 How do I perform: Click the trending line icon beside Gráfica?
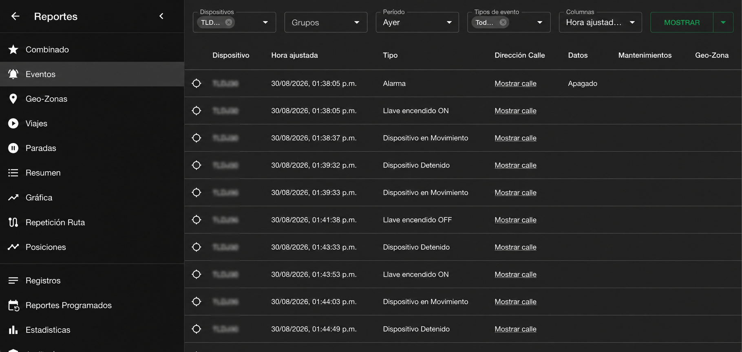pyautogui.click(x=13, y=198)
